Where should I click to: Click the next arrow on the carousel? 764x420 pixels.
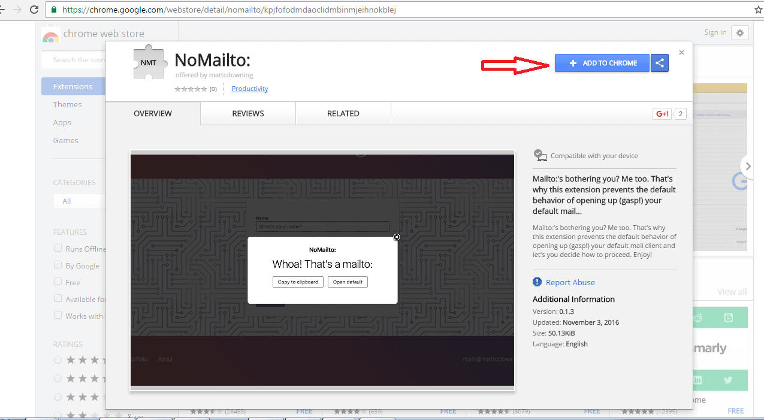click(x=748, y=167)
